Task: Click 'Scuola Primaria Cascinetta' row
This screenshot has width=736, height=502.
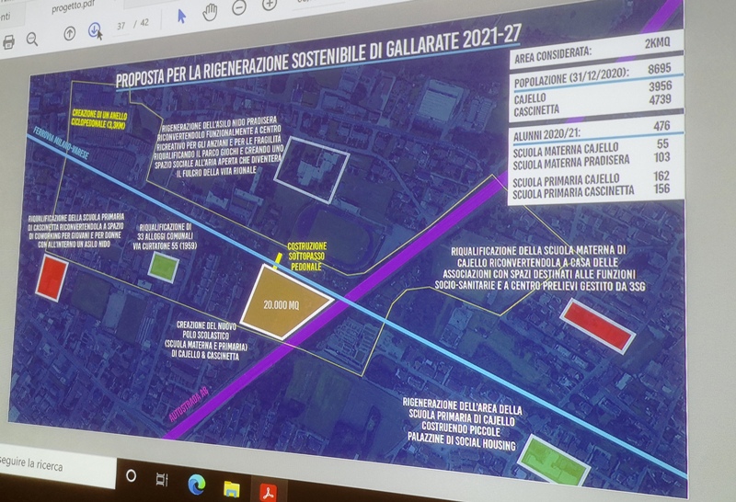Action: 591,191
